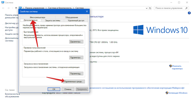
Task: Open Настройка удаленного доступа sidebar link
Action: pyautogui.click(x=12, y=29)
